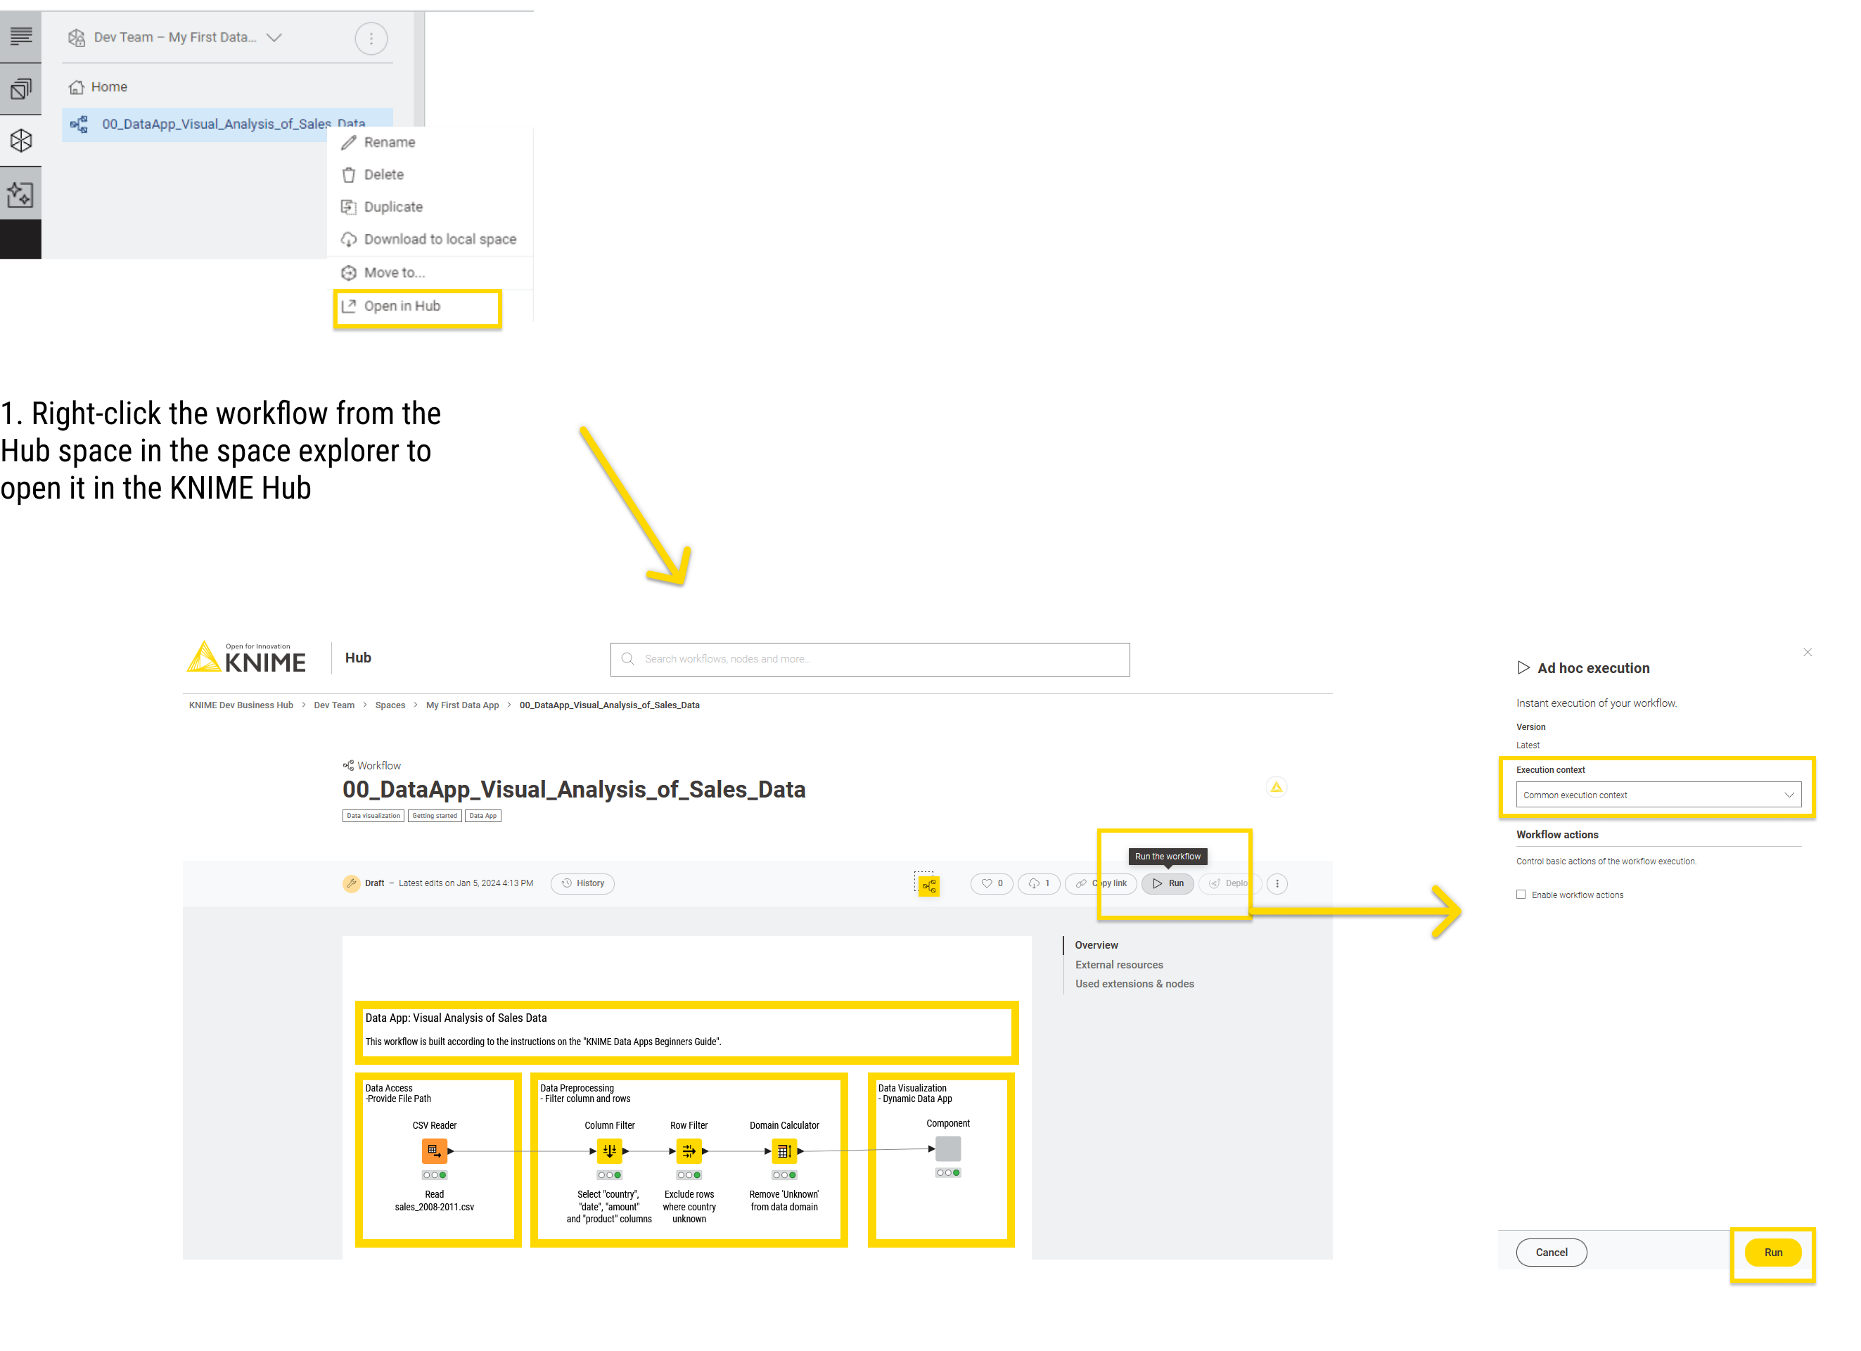Click the download cloud counter button

(x=1038, y=883)
